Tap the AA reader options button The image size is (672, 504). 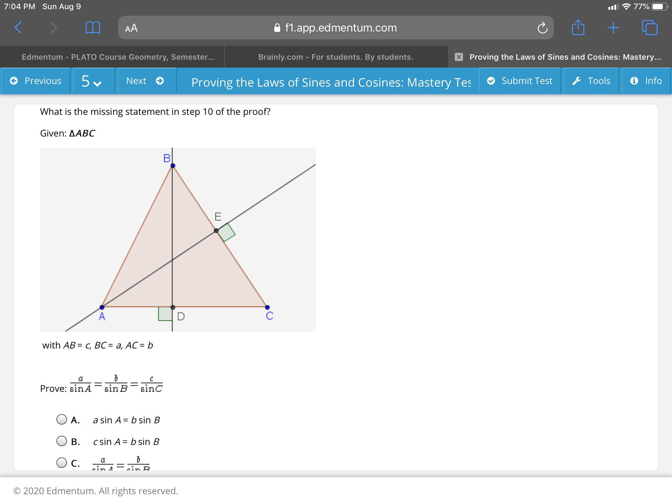[x=131, y=28]
